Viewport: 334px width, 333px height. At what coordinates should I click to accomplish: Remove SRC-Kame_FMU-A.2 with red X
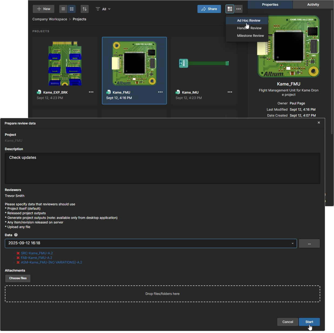click(18, 253)
